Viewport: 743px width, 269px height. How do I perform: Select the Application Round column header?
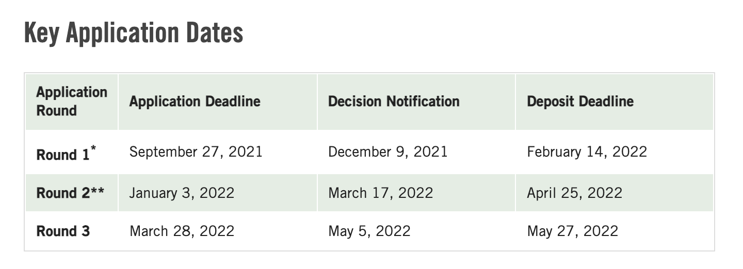(x=72, y=102)
